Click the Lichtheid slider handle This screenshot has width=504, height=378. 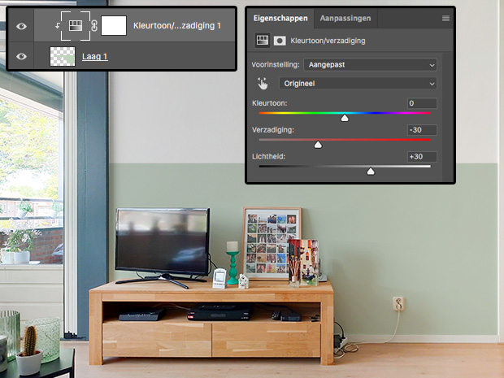(371, 171)
